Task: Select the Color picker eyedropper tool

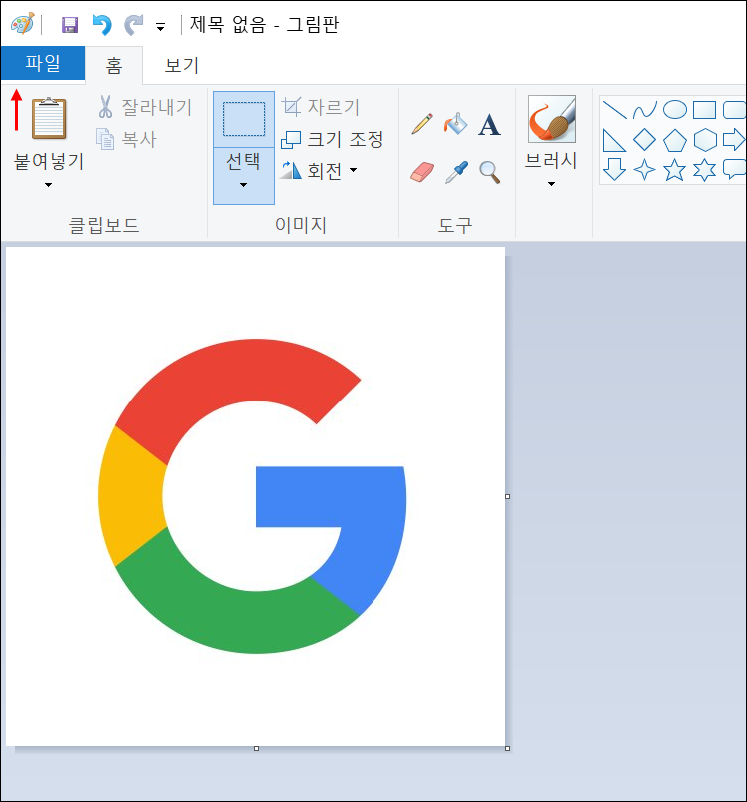Action: 456,172
